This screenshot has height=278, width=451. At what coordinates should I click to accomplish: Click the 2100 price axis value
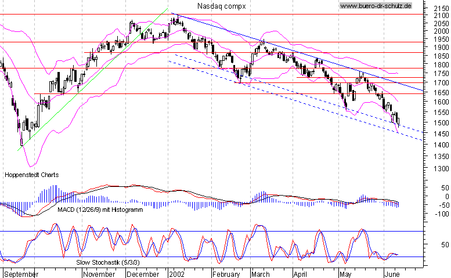(x=441, y=16)
